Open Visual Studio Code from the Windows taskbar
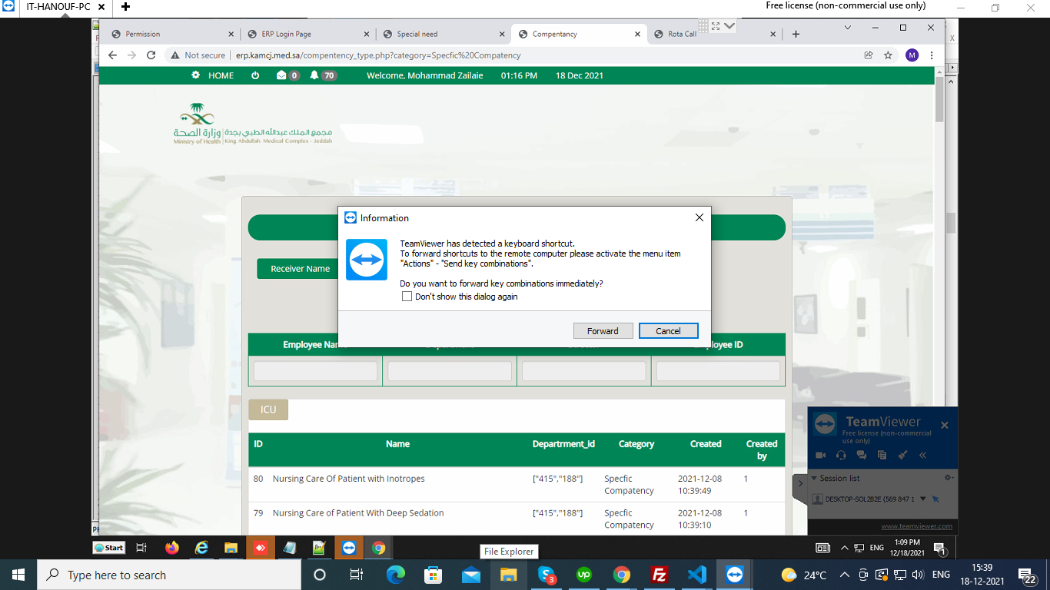The image size is (1050, 590). (x=696, y=575)
